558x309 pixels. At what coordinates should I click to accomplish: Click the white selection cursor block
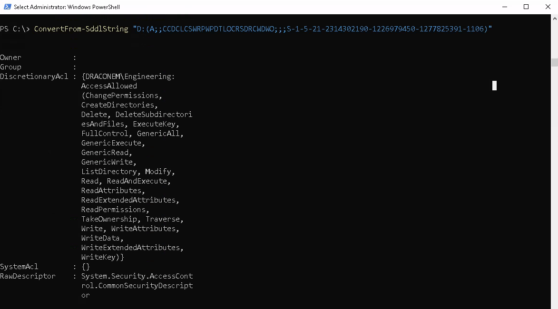click(x=494, y=86)
